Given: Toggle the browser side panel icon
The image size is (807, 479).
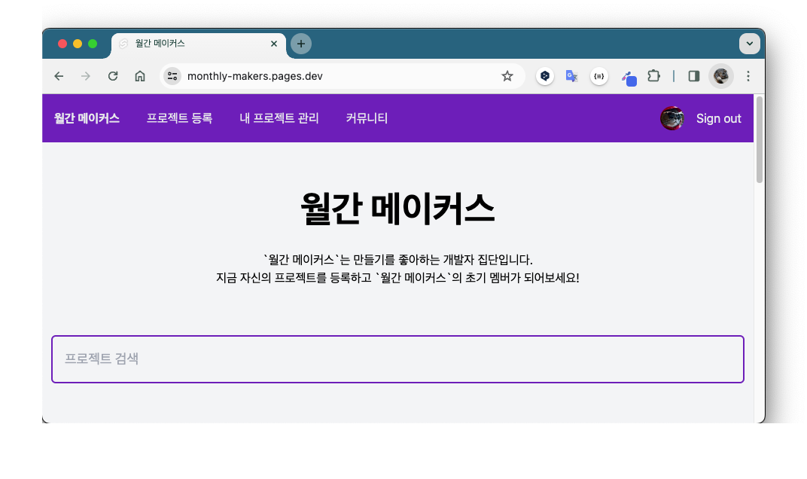Looking at the screenshot, I should tap(694, 76).
